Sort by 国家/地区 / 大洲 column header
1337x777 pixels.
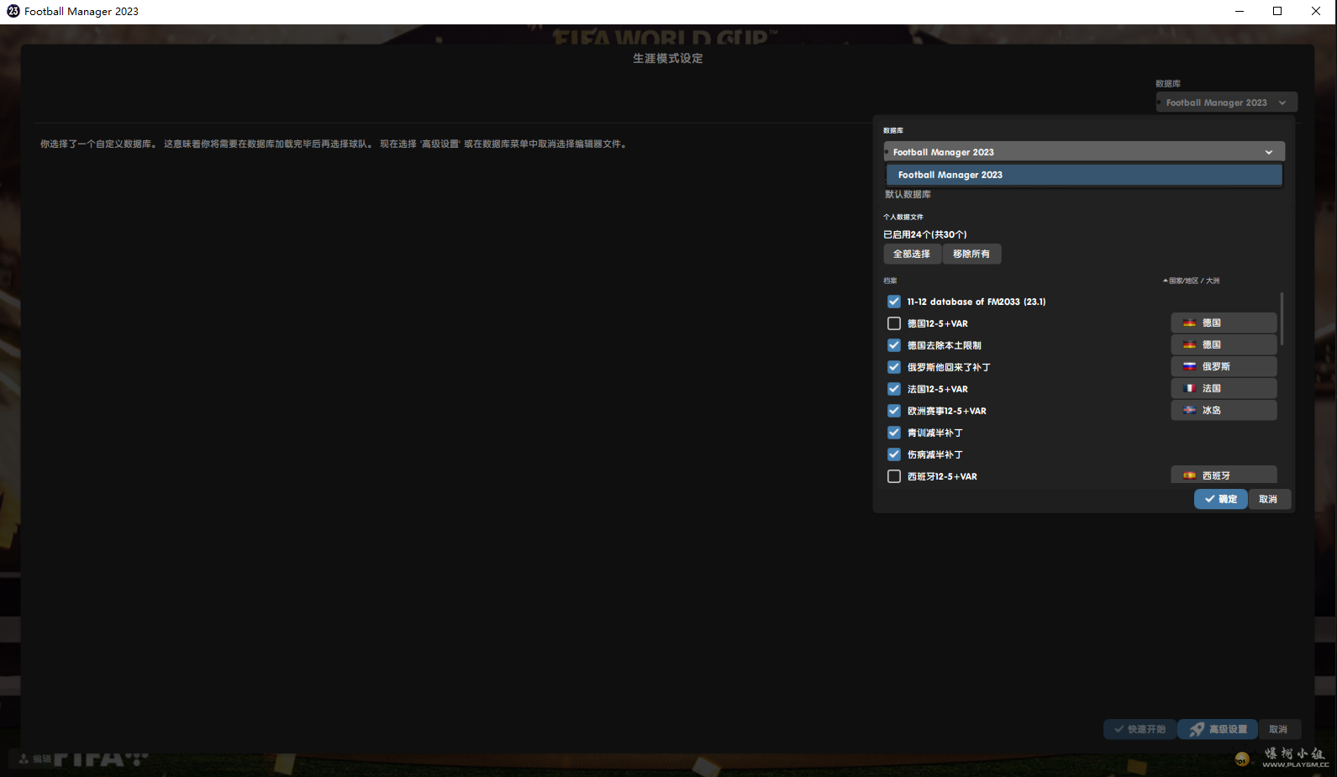[x=1192, y=281]
